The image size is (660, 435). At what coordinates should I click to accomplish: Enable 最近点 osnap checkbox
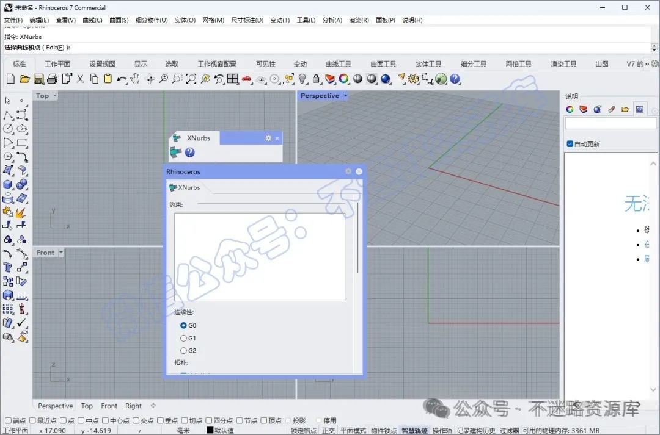click(32, 420)
